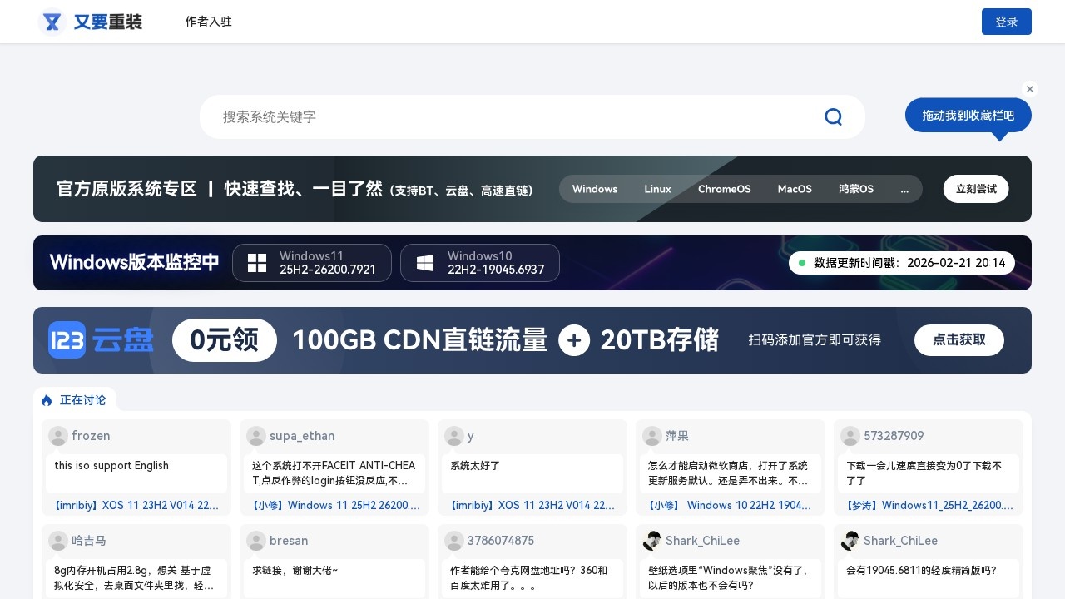Click the 123云盘 cloud drive logo icon
This screenshot has width=1065, height=599.
click(67, 340)
